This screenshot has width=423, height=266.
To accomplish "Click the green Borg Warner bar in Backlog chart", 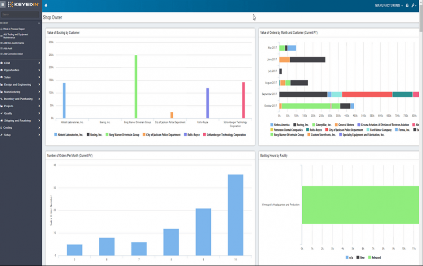I will (x=136, y=87).
